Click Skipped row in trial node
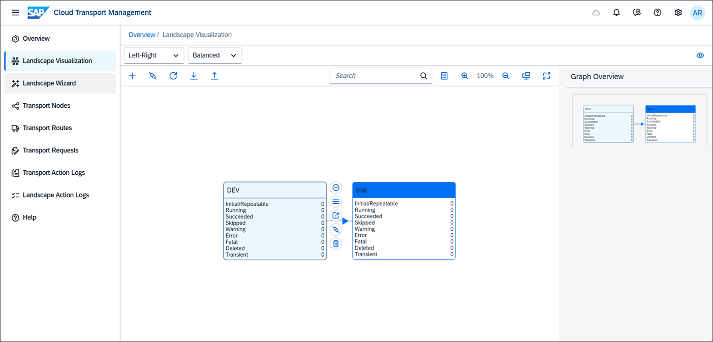Screen dimensions: 713x342 coord(404,223)
